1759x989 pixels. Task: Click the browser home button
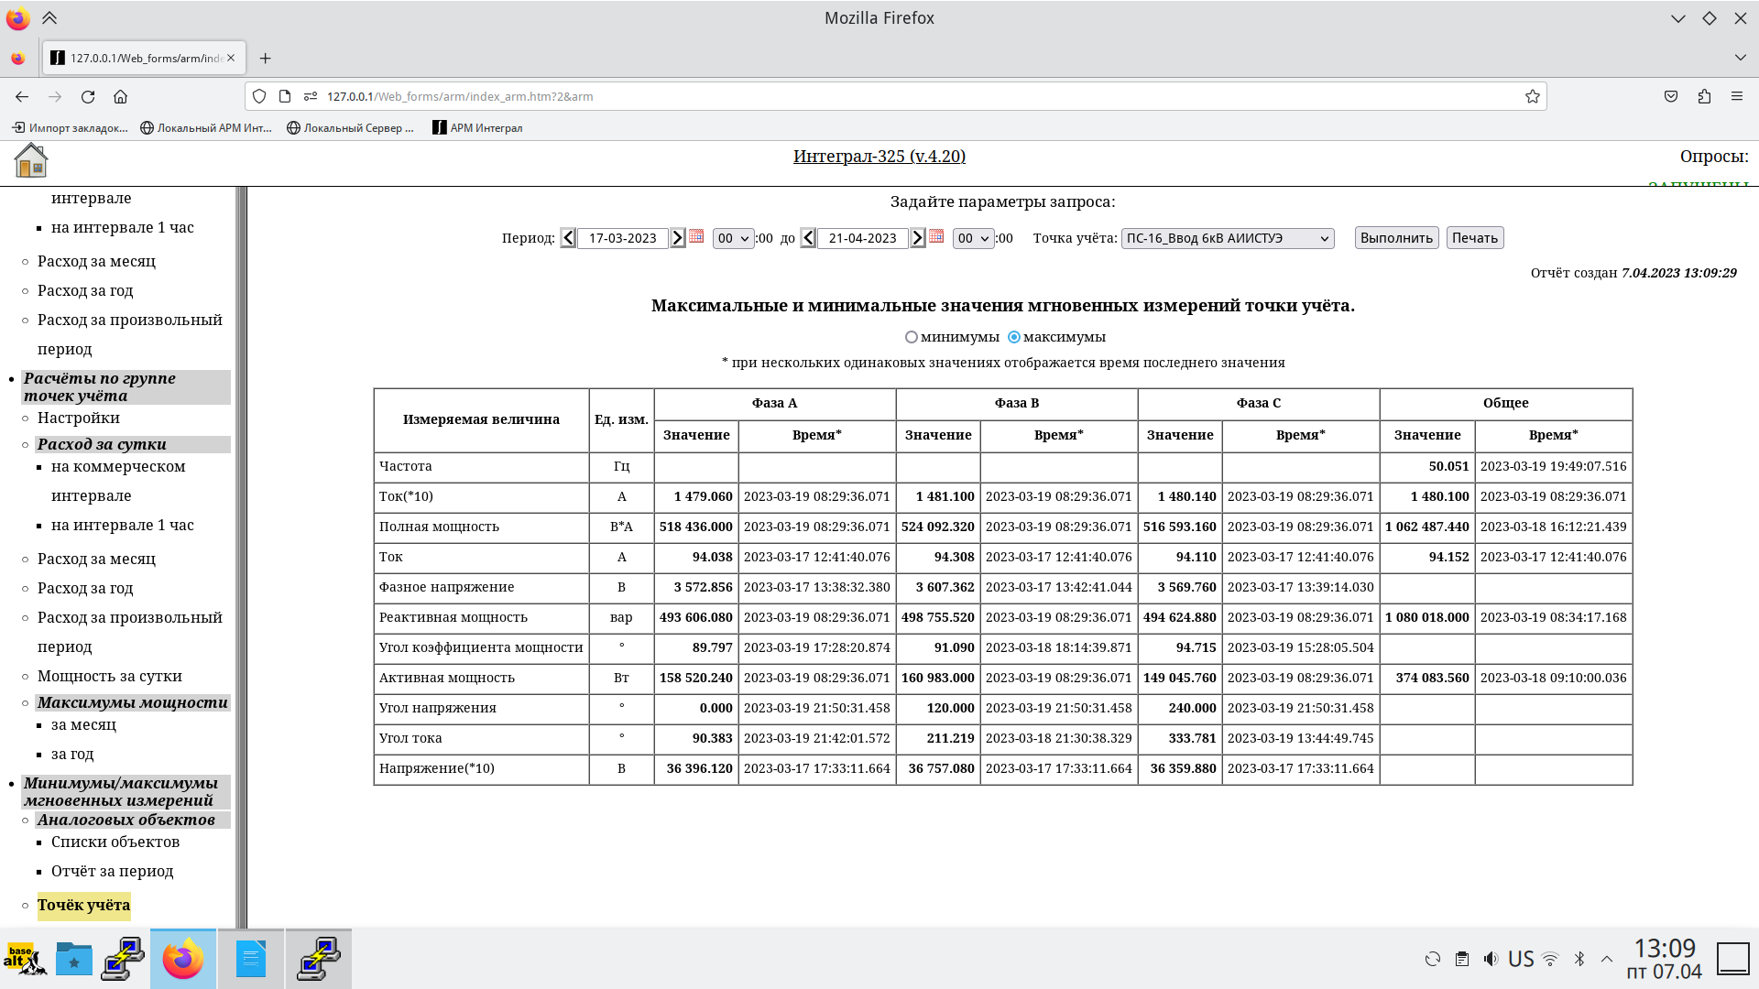[x=120, y=96]
